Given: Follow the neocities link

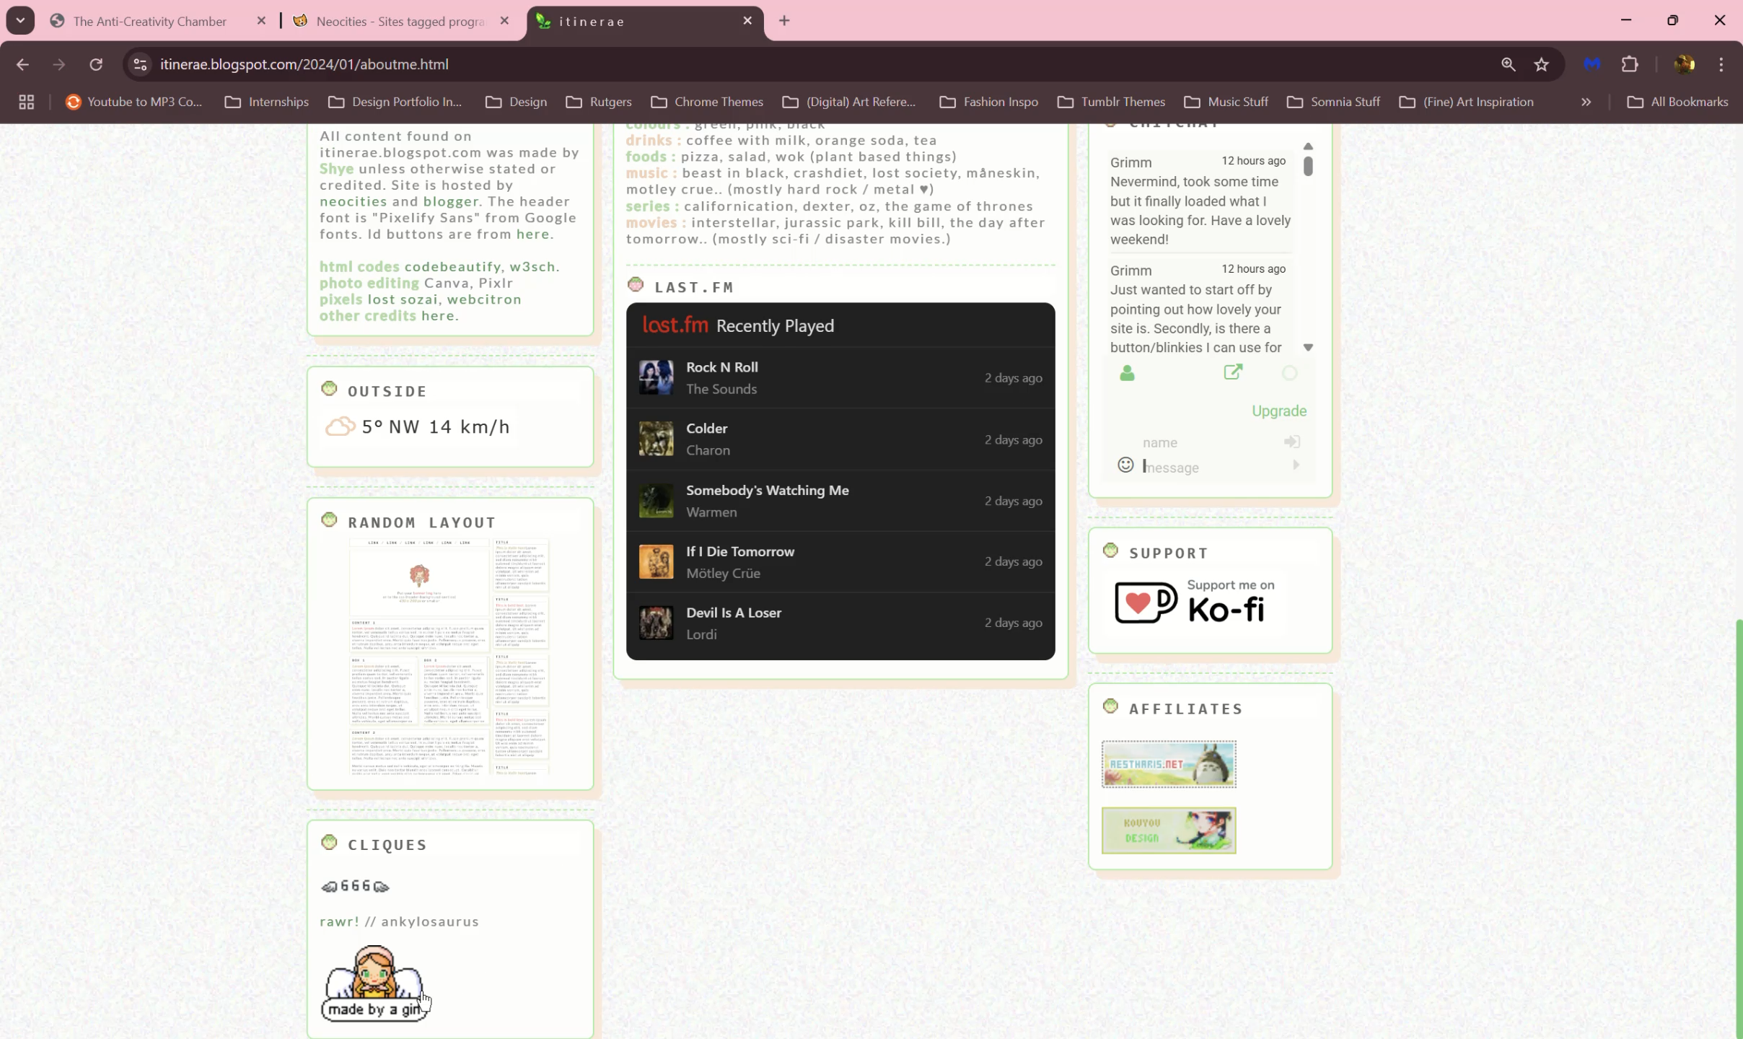Looking at the screenshot, I should [354, 201].
